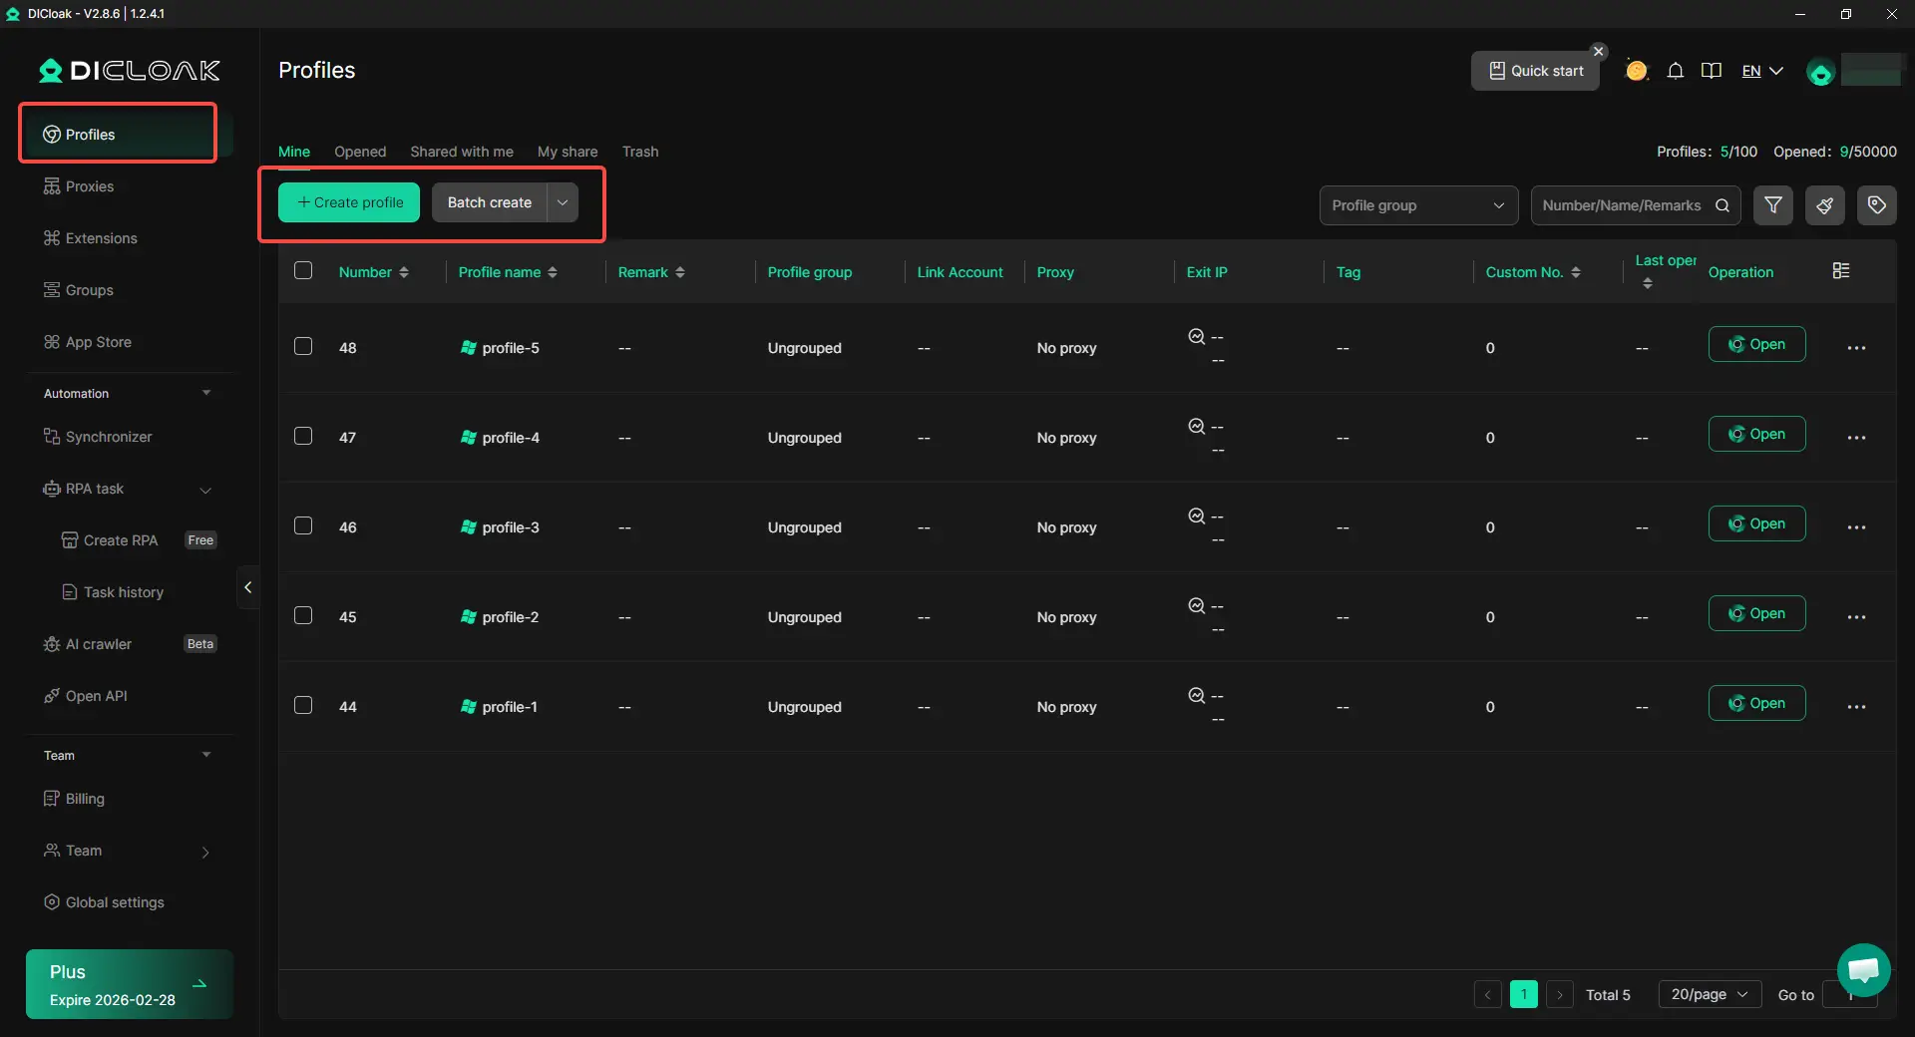The image size is (1915, 1037).
Task: Switch to the Trash tab
Action: (639, 152)
